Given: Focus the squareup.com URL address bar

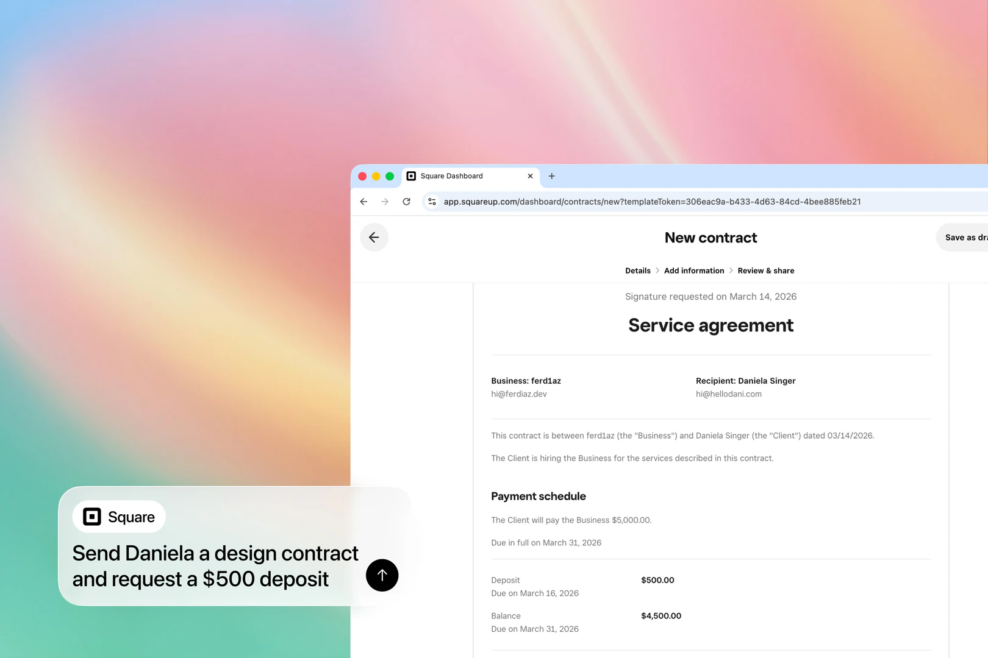Looking at the screenshot, I should (x=651, y=202).
